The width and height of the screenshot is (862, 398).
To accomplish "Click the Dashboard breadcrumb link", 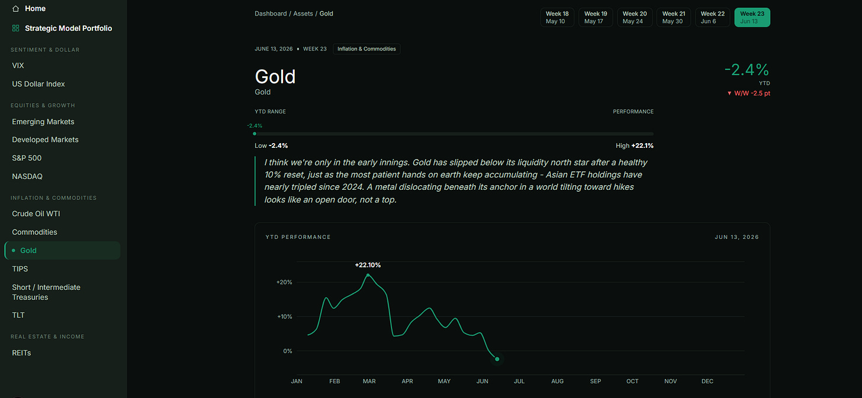I will (271, 14).
